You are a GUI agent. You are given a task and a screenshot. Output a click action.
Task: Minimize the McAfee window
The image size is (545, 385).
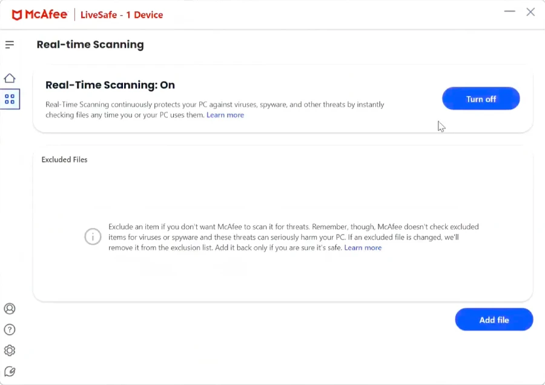[509, 12]
